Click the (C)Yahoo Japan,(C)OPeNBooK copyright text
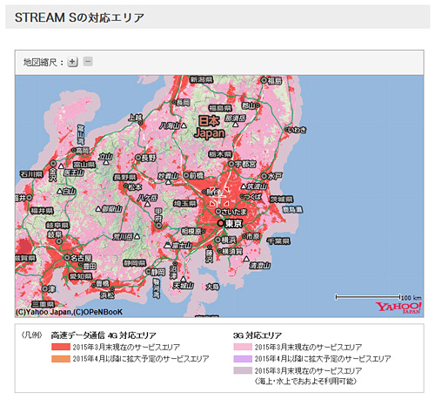 (x=69, y=312)
